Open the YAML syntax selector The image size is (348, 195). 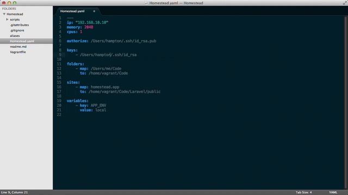333,192
